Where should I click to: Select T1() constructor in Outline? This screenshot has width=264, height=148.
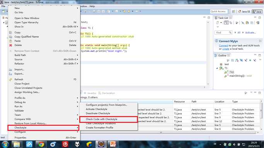click(232, 72)
